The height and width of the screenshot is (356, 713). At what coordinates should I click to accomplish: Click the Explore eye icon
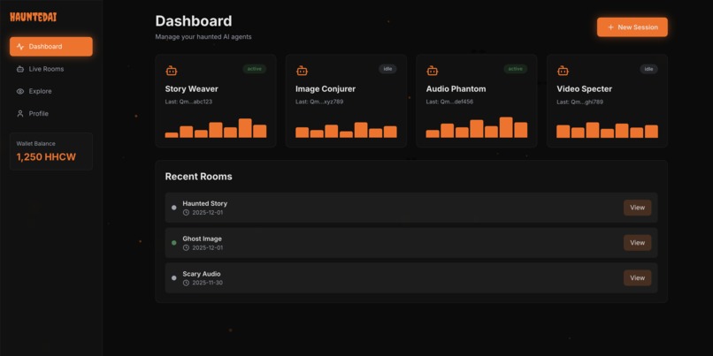[20, 91]
